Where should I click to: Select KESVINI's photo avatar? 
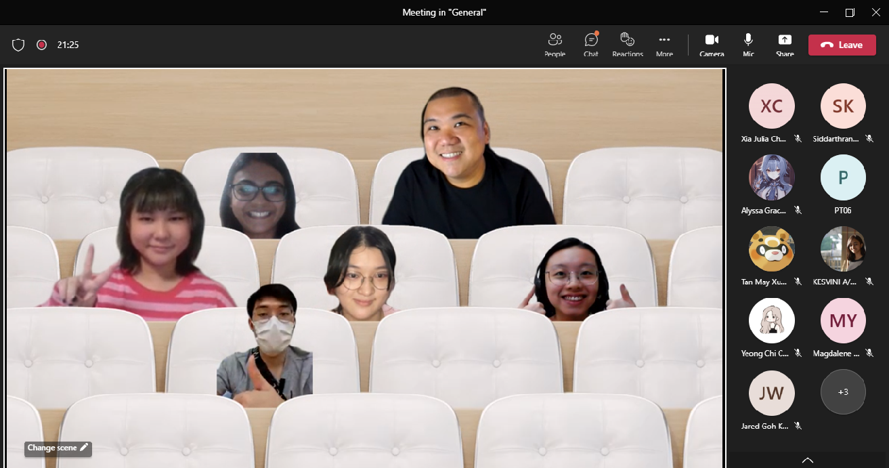pyautogui.click(x=843, y=249)
